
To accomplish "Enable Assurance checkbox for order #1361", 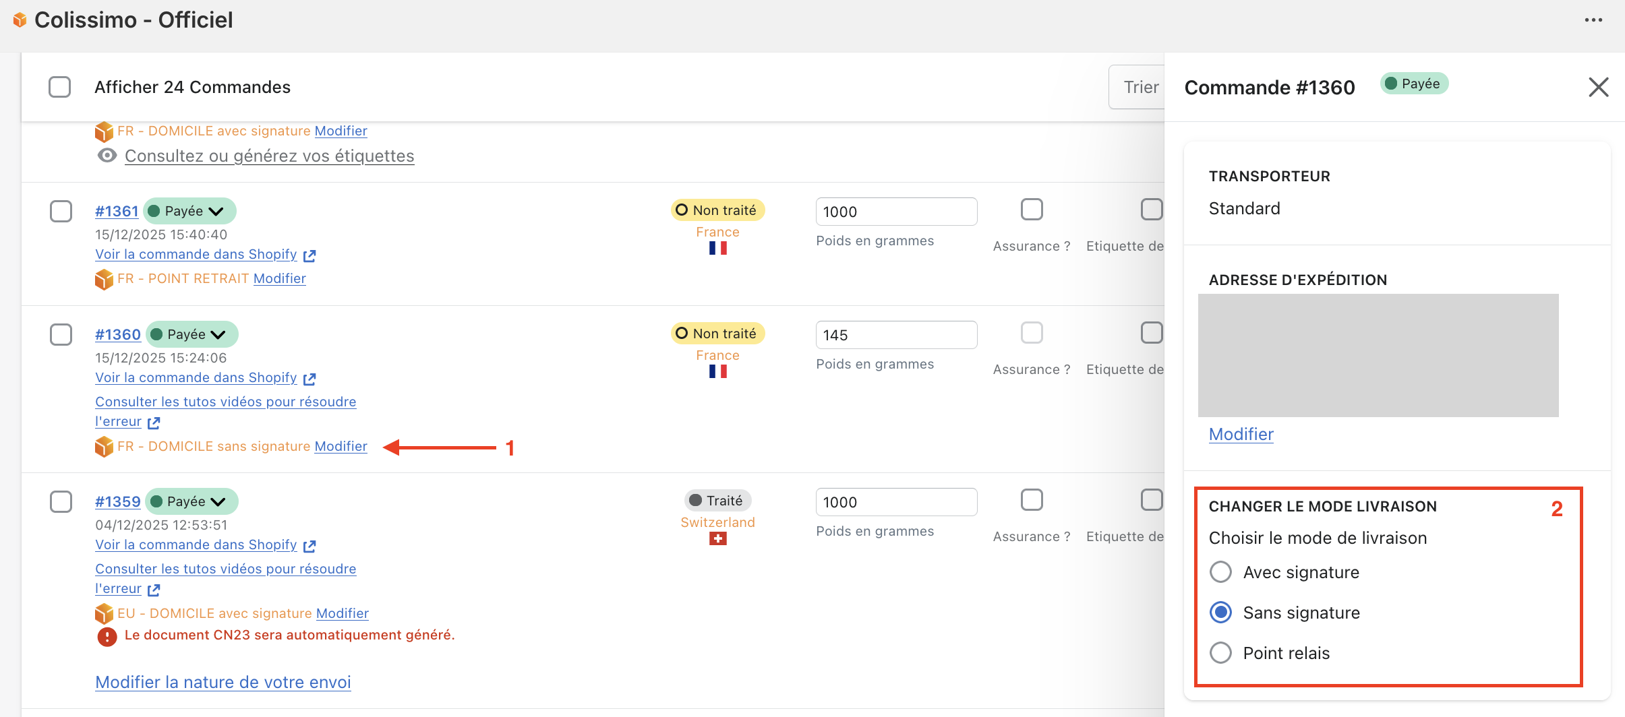I will tap(1032, 210).
